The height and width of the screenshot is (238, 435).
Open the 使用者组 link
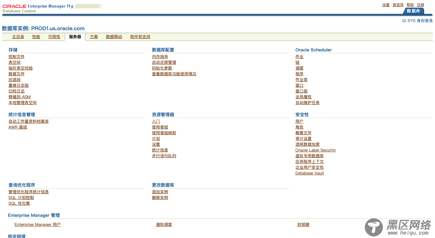pos(160,127)
